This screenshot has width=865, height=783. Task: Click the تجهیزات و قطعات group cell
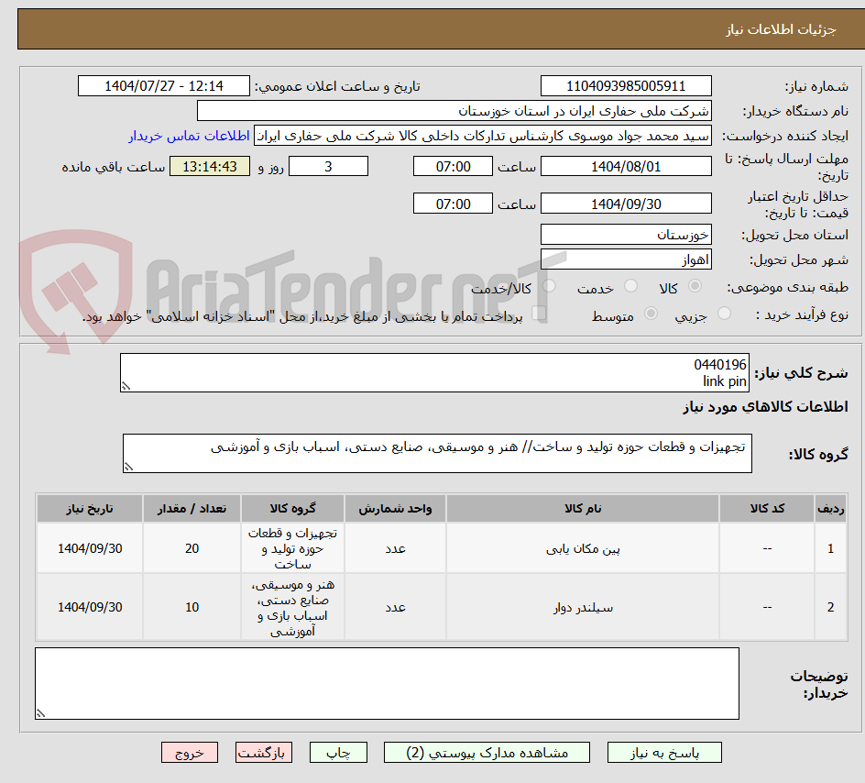click(292, 548)
